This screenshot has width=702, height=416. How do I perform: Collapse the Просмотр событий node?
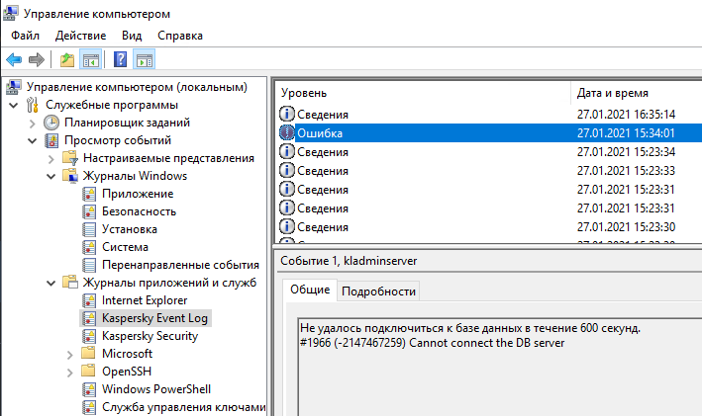[33, 140]
